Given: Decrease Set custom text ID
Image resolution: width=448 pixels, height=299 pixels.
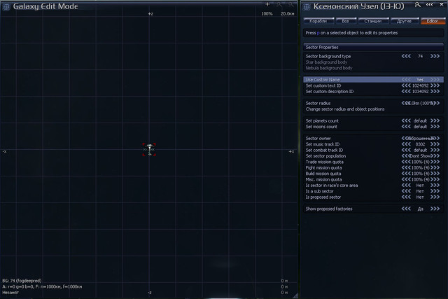Looking at the screenshot, I should click(x=406, y=85).
